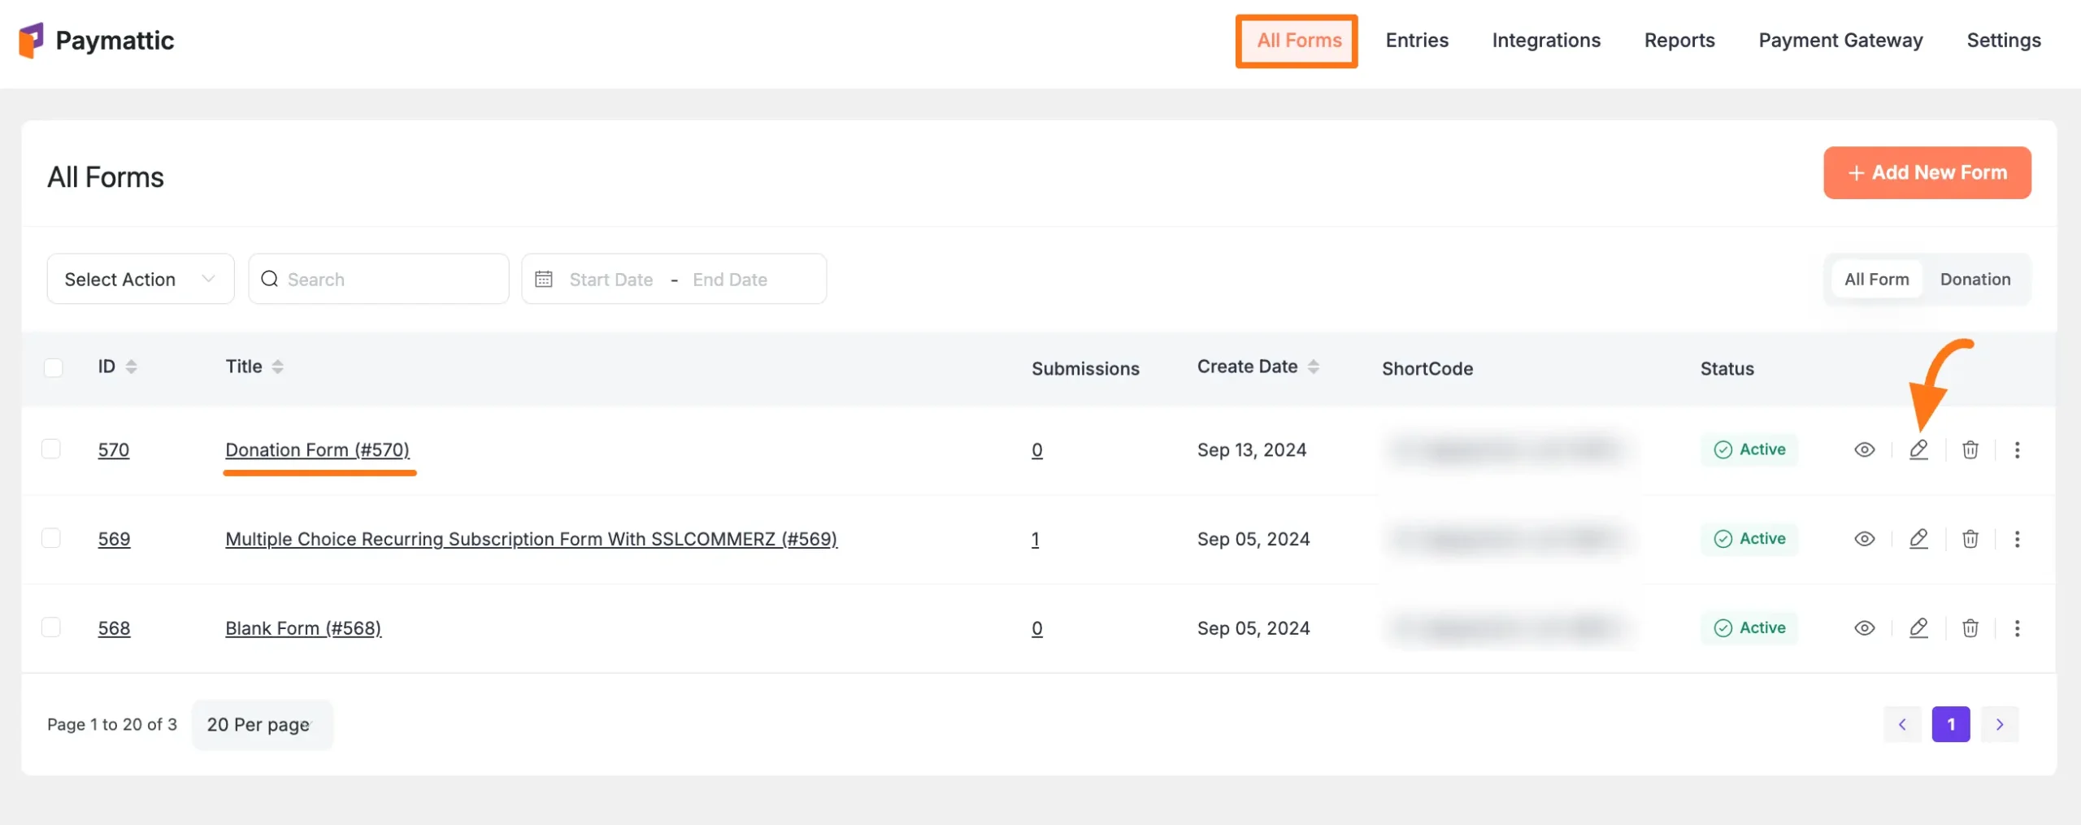Check the checkbox for form 570
Image resolution: width=2081 pixels, height=825 pixels.
click(51, 449)
